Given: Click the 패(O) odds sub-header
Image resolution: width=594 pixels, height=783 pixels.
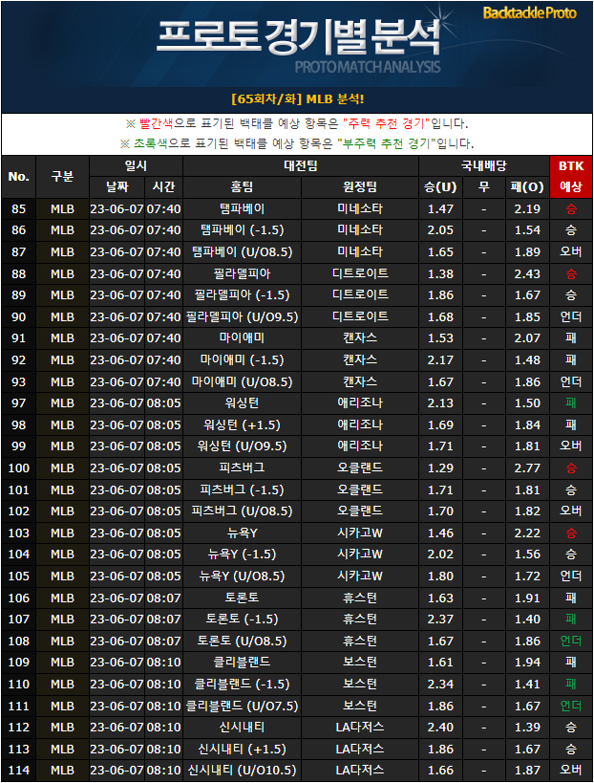Looking at the screenshot, I should [527, 187].
